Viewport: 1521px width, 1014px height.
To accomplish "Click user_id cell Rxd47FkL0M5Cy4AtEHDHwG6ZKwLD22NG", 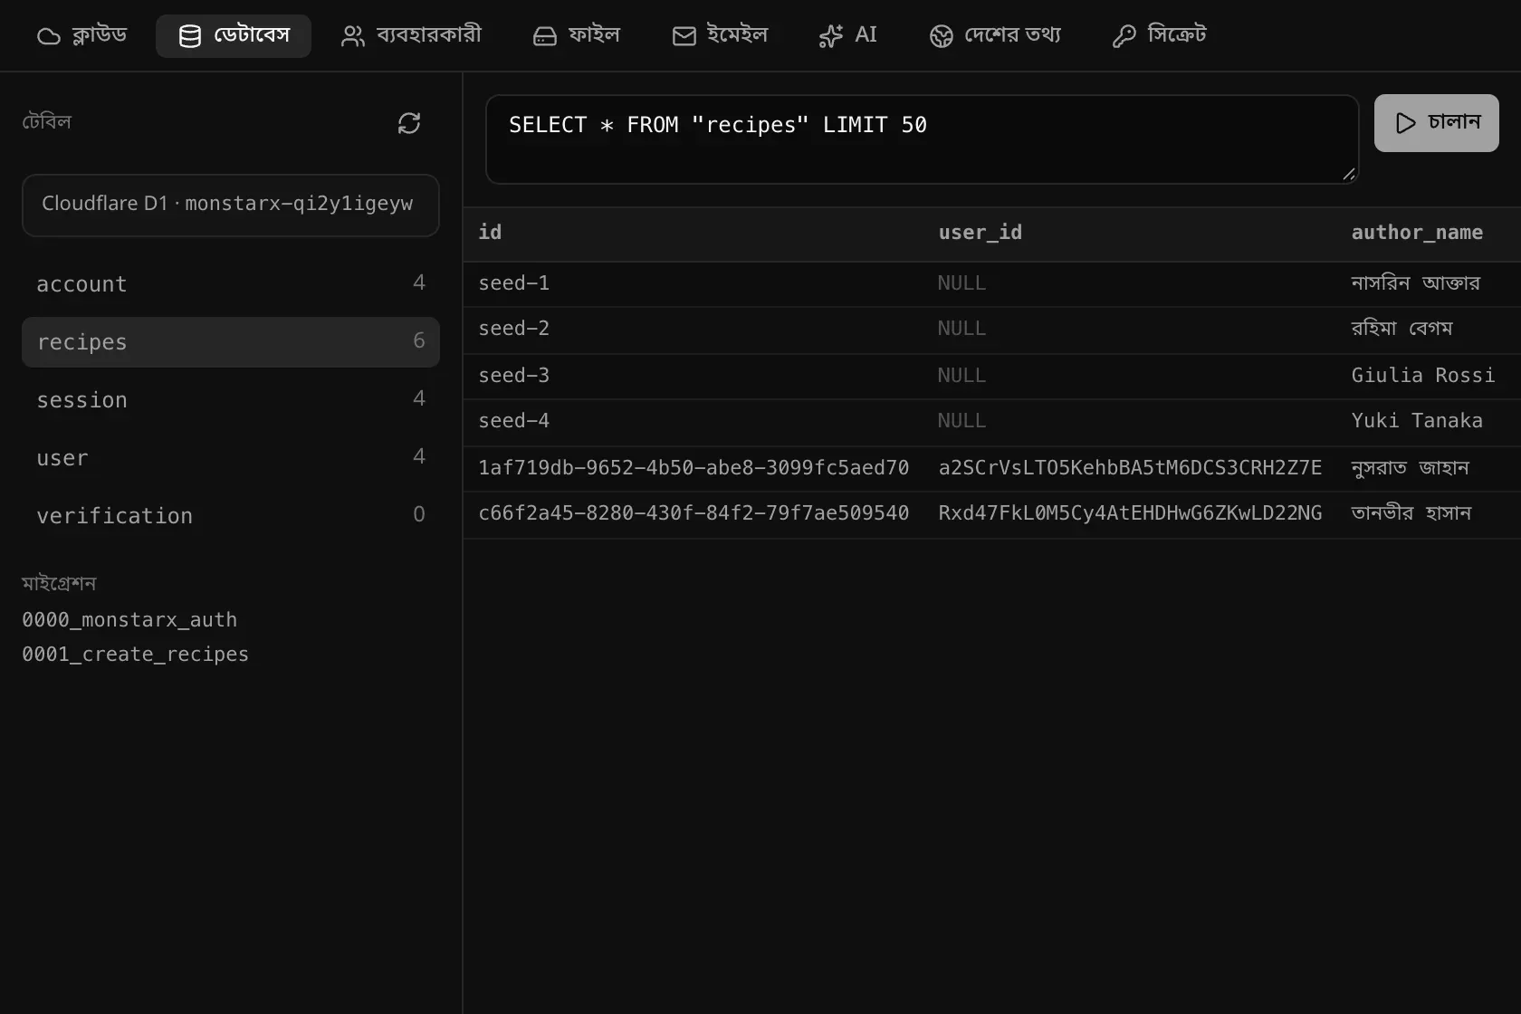I will click(1130, 514).
